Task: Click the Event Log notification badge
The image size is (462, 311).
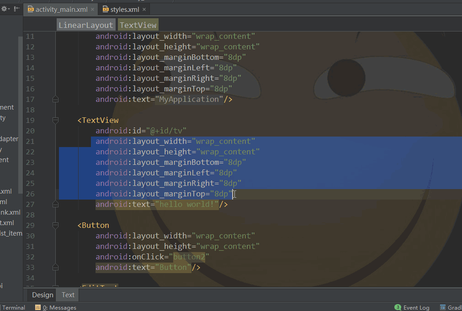Action: (398, 307)
